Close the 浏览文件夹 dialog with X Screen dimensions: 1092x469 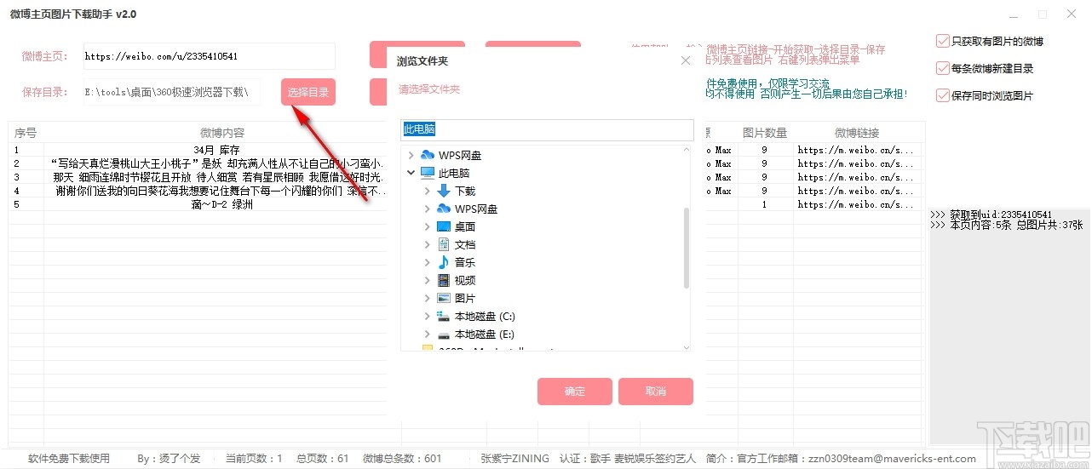(686, 60)
